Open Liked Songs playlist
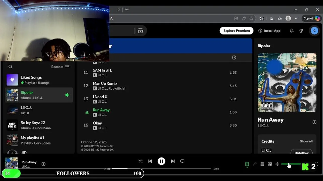 coord(39,80)
